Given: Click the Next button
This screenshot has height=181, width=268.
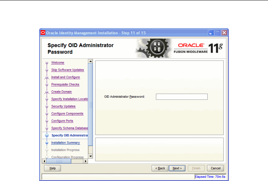Looking at the screenshot, I should (177, 168).
